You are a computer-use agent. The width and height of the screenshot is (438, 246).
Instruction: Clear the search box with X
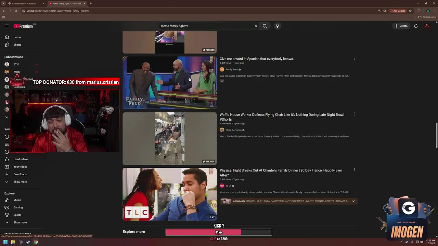pos(255,26)
